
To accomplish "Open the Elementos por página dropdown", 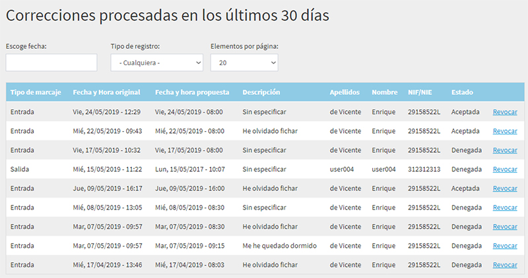I will [244, 63].
